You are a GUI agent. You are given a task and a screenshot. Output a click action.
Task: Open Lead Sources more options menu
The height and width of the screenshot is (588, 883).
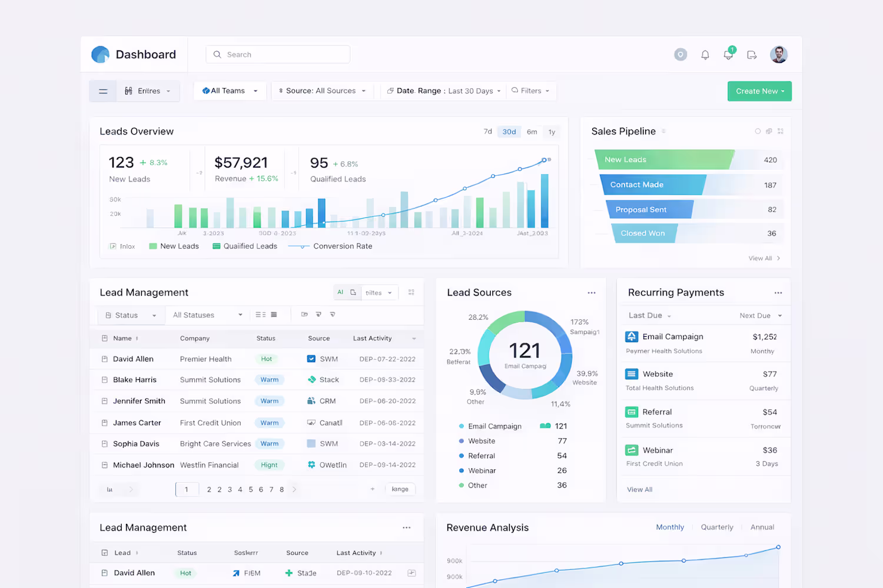coord(592,293)
